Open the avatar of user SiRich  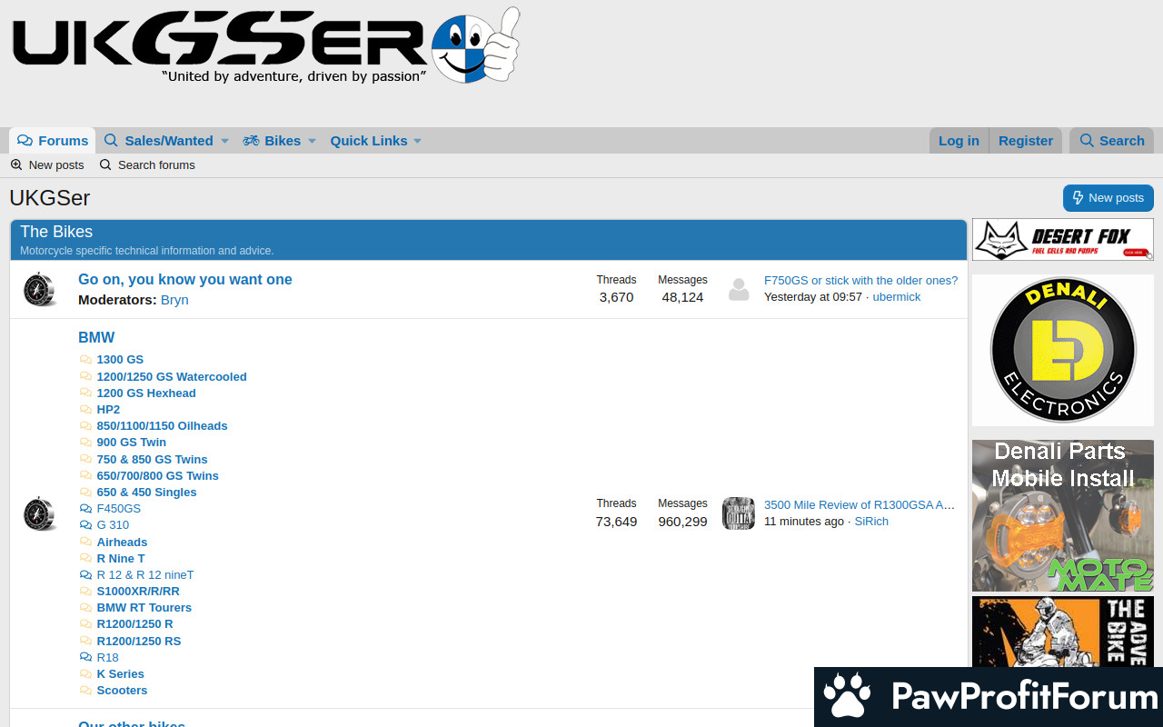(739, 513)
